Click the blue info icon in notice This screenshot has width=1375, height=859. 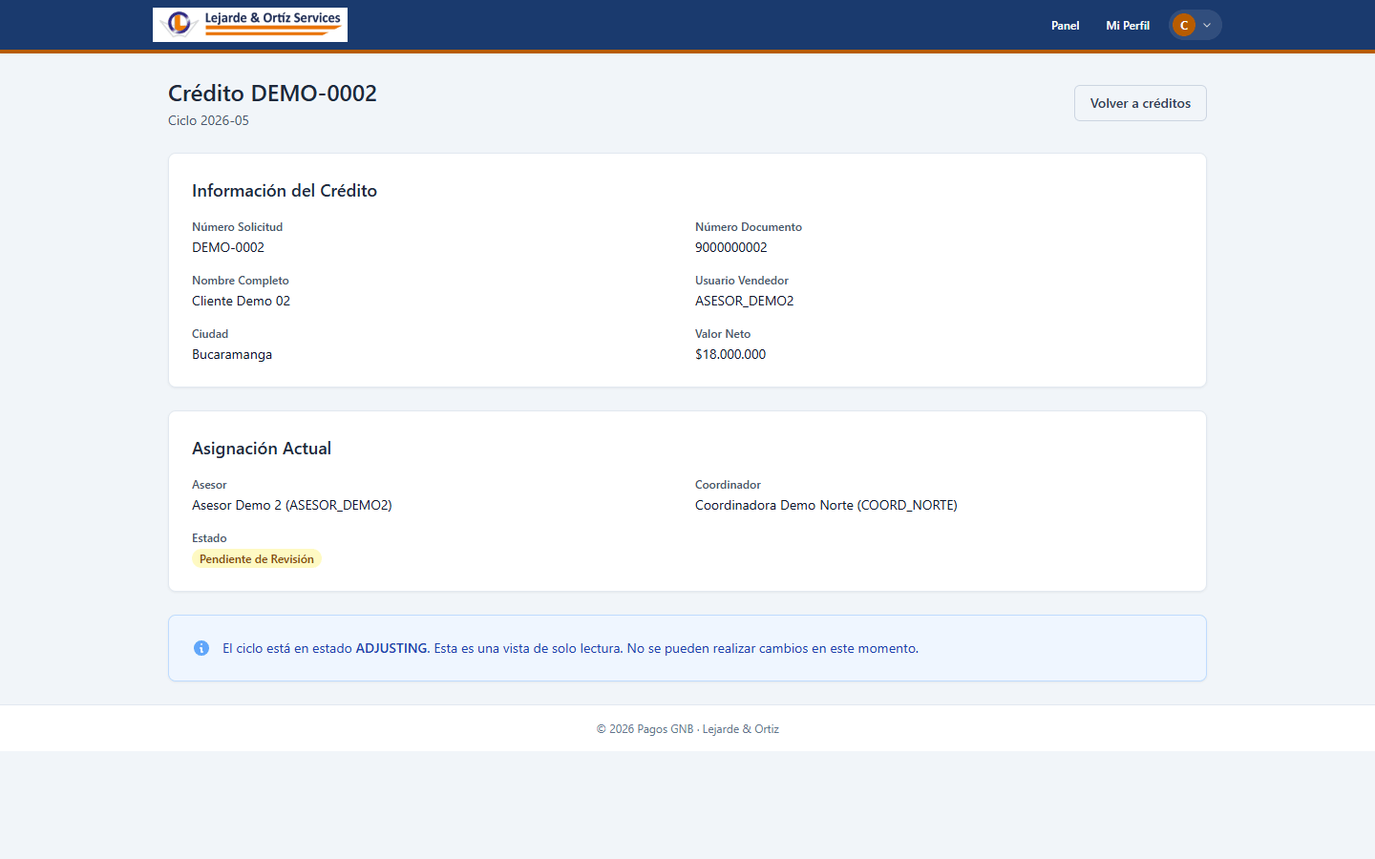tap(201, 648)
